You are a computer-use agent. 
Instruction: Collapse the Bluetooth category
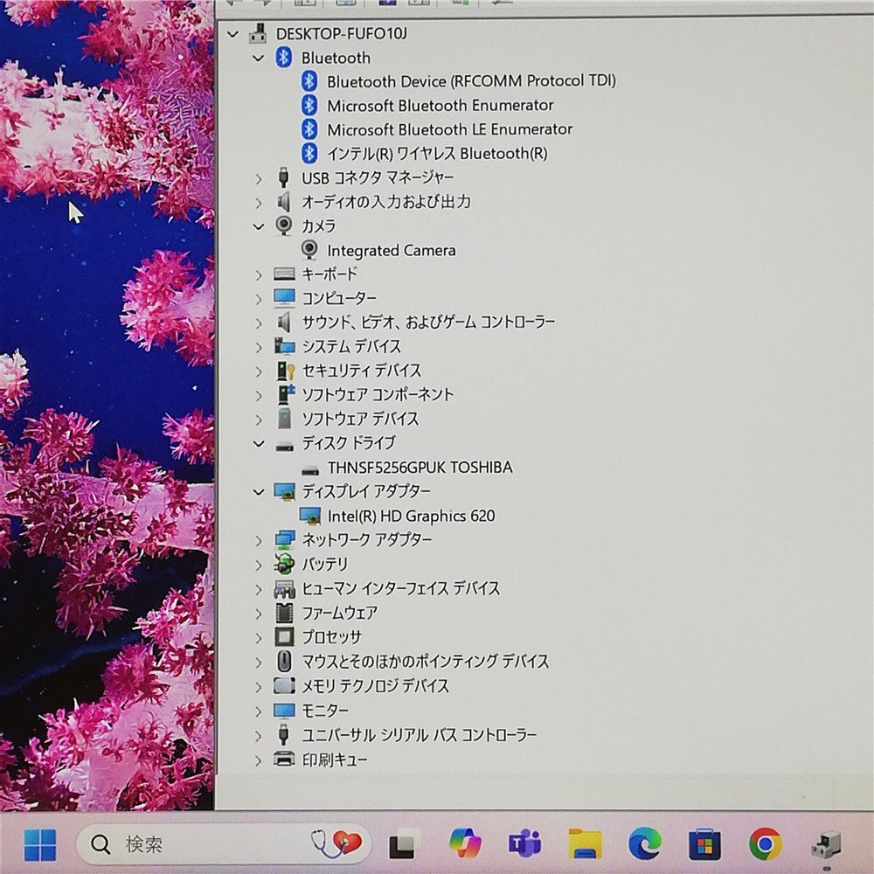[x=258, y=58]
